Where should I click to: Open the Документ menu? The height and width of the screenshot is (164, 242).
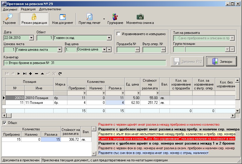pos(10,9)
